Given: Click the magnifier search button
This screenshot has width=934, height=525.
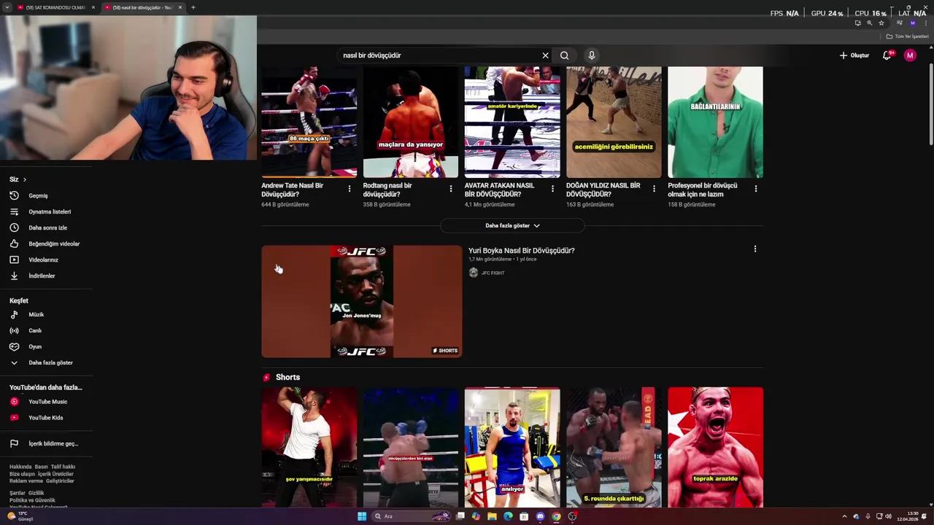Looking at the screenshot, I should 564,55.
